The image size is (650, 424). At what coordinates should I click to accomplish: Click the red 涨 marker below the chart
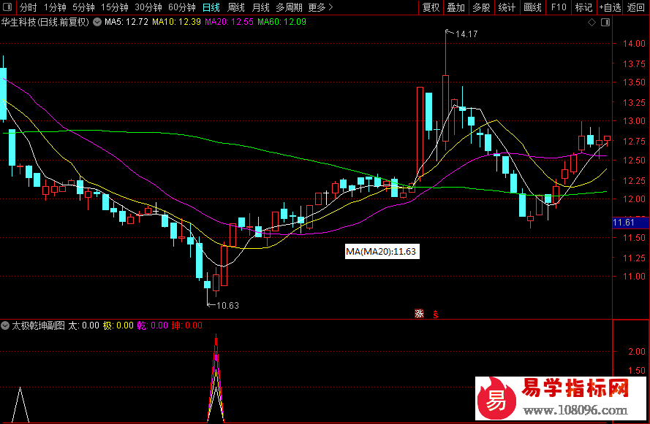pyautogui.click(x=419, y=314)
